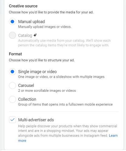The height and width of the screenshot is (151, 126).
Task: Click the Format section heading
Action: tap(15, 54)
